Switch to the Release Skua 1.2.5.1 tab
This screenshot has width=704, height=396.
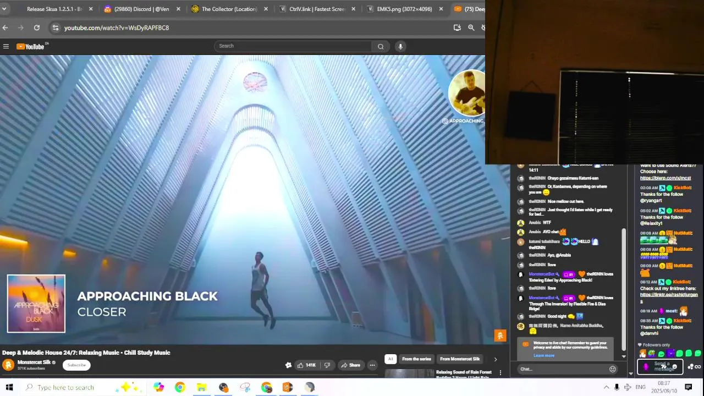[54, 9]
